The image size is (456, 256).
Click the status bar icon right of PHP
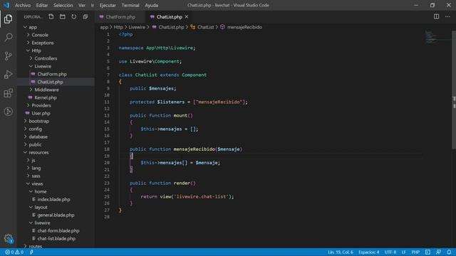tap(427, 252)
